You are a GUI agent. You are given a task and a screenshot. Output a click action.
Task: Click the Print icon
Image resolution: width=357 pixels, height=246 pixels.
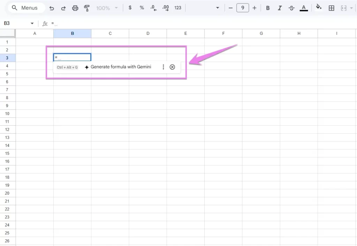point(75,8)
